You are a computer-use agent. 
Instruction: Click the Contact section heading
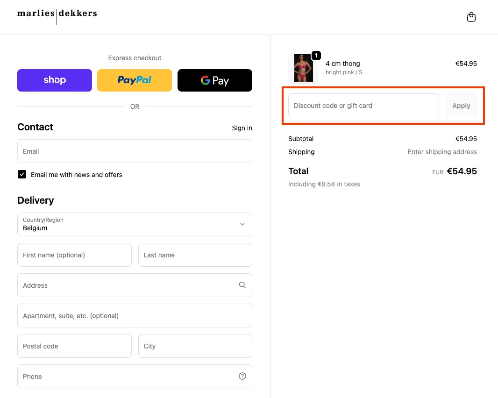tap(35, 127)
